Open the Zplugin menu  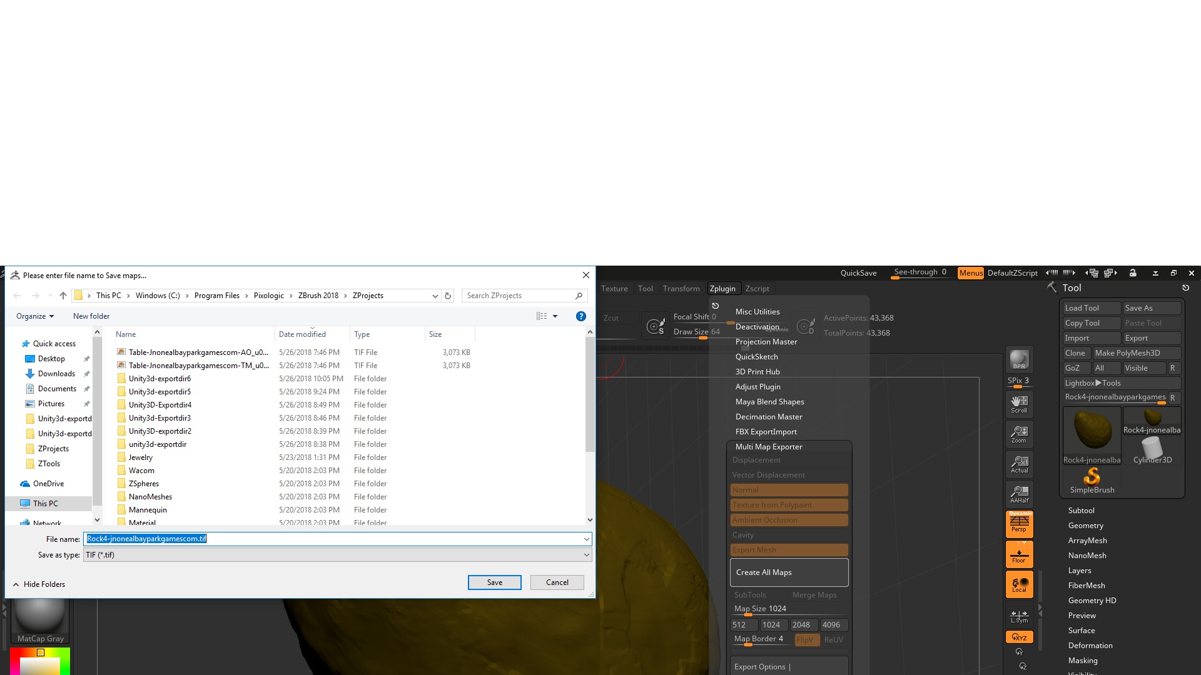(722, 289)
